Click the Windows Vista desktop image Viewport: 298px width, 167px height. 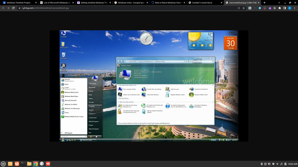point(149,86)
